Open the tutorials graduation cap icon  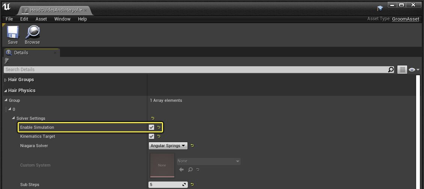pyautogui.click(x=380, y=9)
